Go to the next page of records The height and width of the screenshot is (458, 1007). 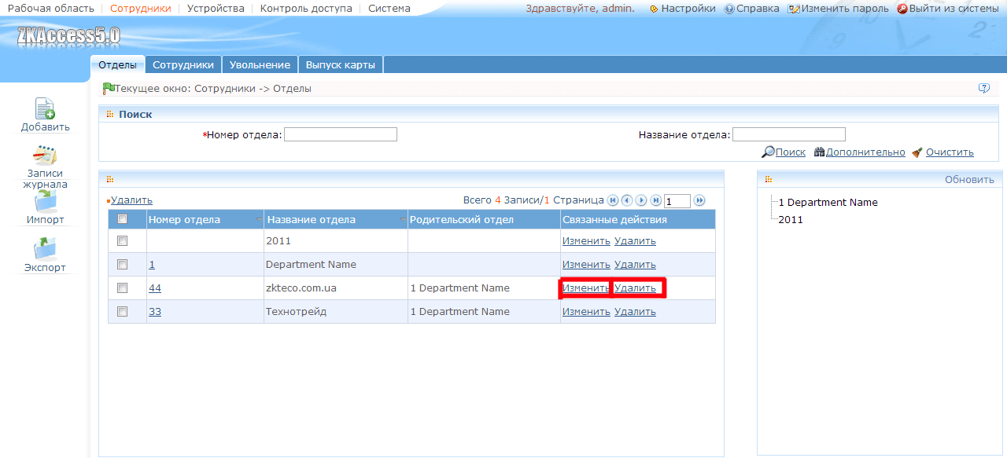pos(641,200)
